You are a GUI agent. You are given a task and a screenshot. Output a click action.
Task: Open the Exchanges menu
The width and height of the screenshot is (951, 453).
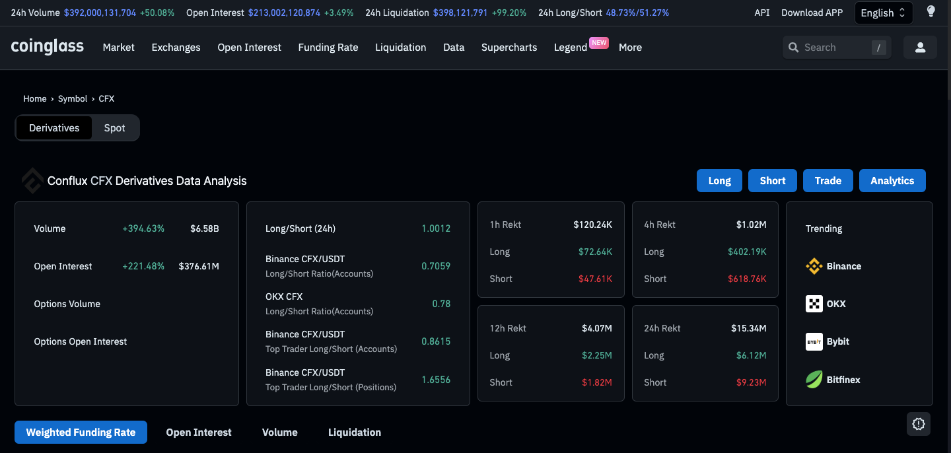176,48
